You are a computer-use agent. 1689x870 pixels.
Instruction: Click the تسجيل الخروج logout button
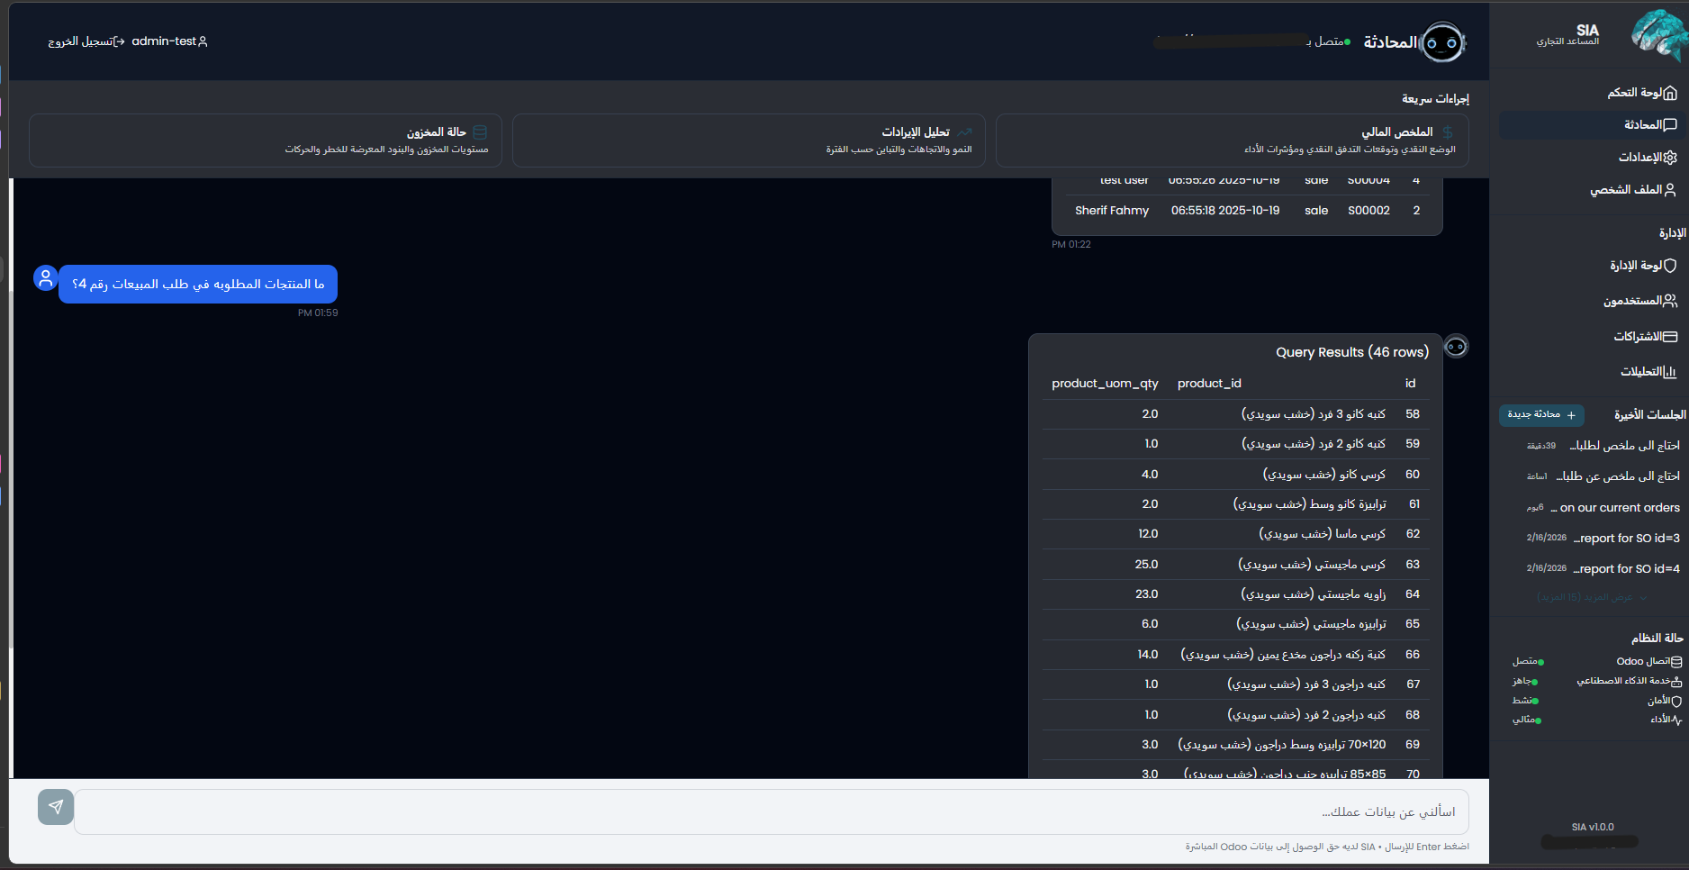pos(86,41)
